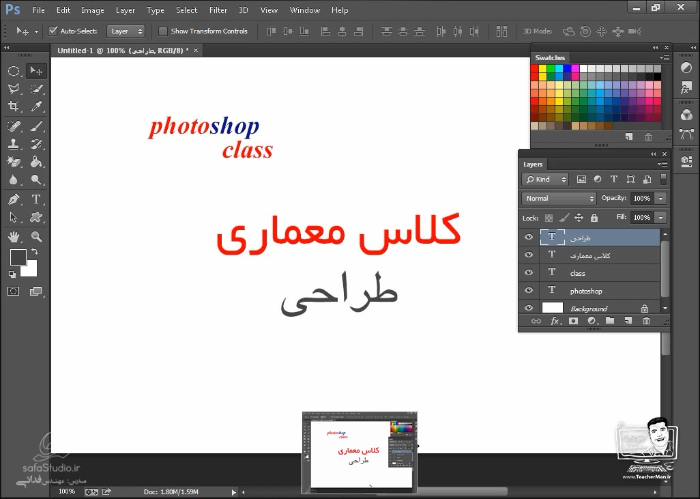Image resolution: width=700 pixels, height=499 pixels.
Task: Add a layer mask
Action: [x=574, y=321]
